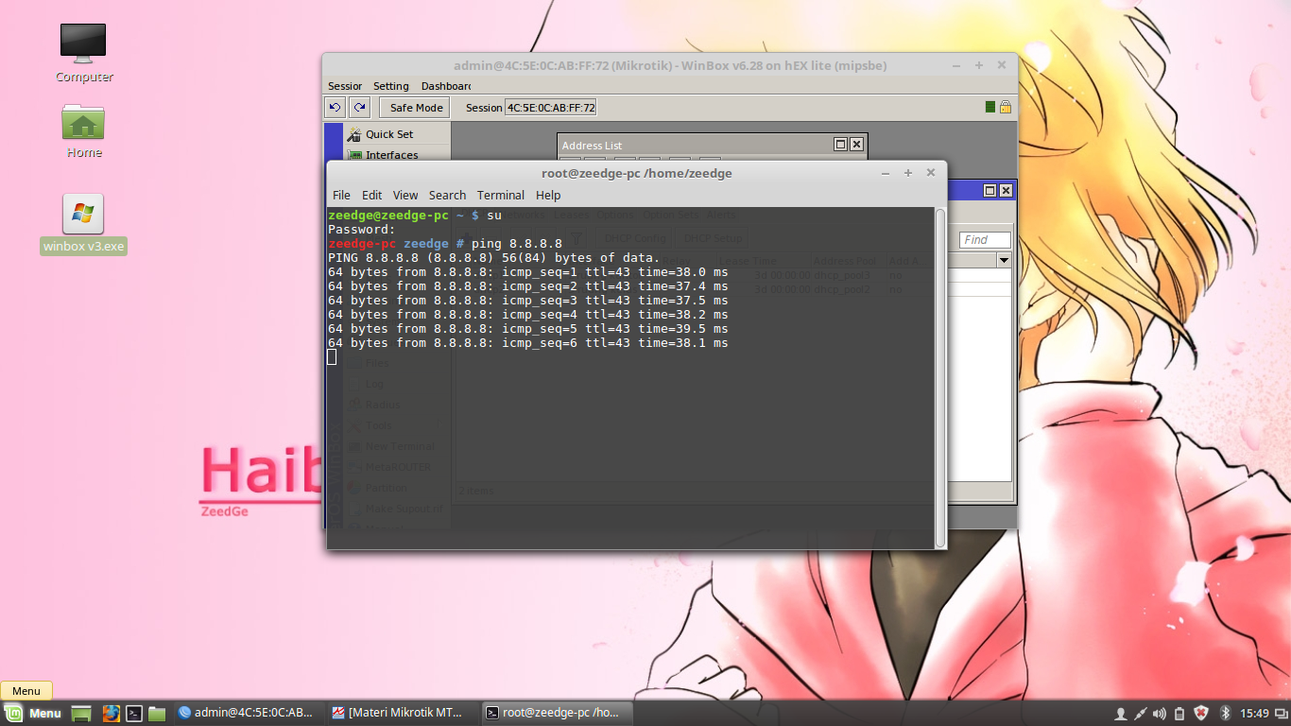The height and width of the screenshot is (726, 1291).
Task: Click the 'Password:' line in terminal
Action: point(362,230)
